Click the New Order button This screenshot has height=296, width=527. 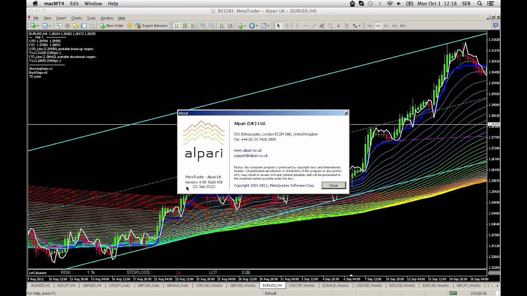112,25
